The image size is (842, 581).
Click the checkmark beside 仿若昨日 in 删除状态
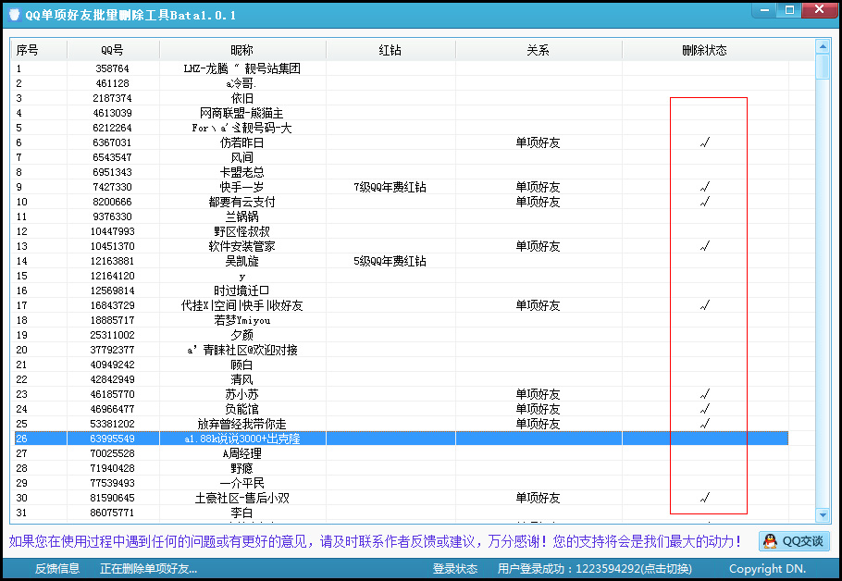705,142
